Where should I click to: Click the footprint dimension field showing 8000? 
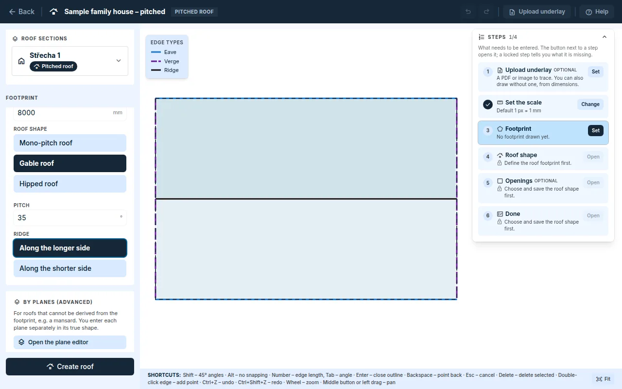click(x=70, y=113)
